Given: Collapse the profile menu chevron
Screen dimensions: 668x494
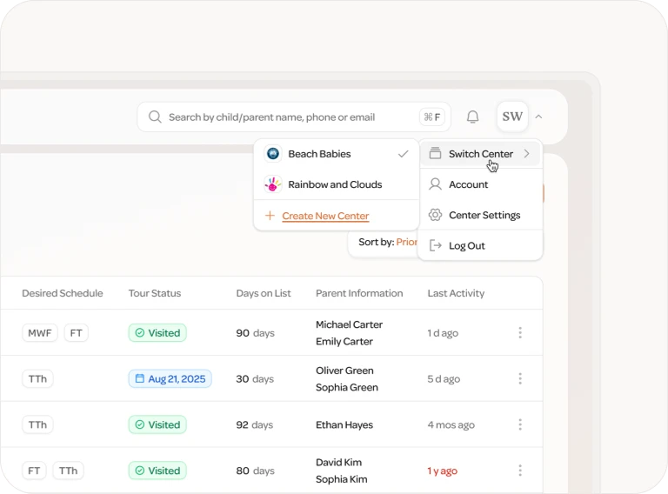Looking at the screenshot, I should [x=538, y=117].
